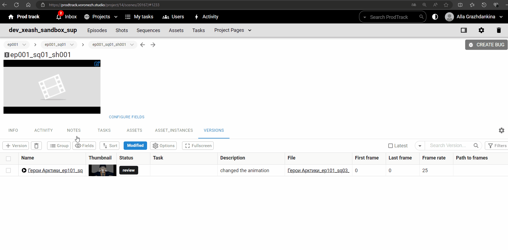Screen dimensions: 508x250
Task: Tick the select-all header checkbox
Action: pos(8,158)
